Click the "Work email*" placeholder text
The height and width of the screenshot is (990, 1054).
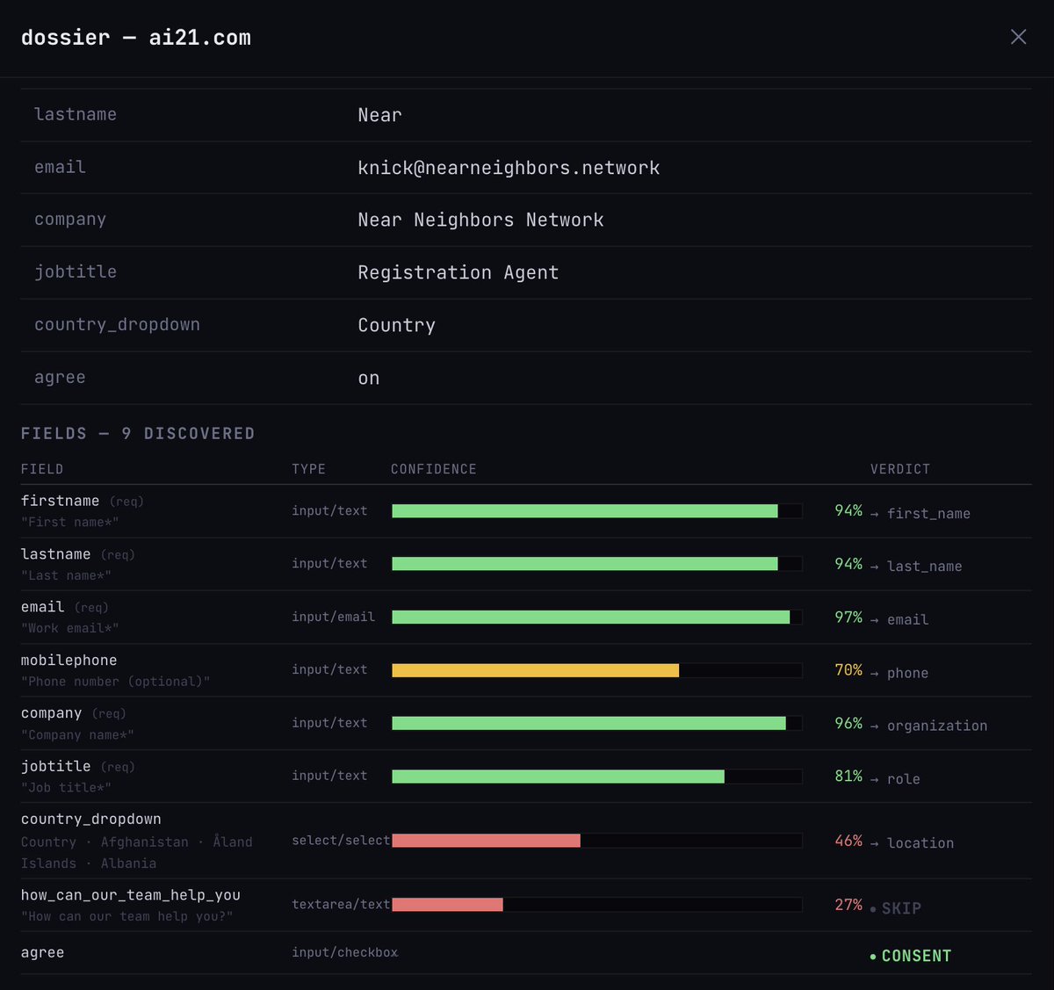70,628
